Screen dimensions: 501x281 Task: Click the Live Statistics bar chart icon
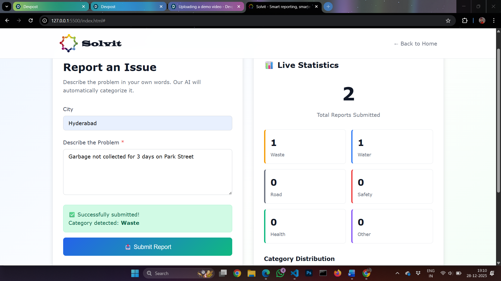(x=269, y=65)
